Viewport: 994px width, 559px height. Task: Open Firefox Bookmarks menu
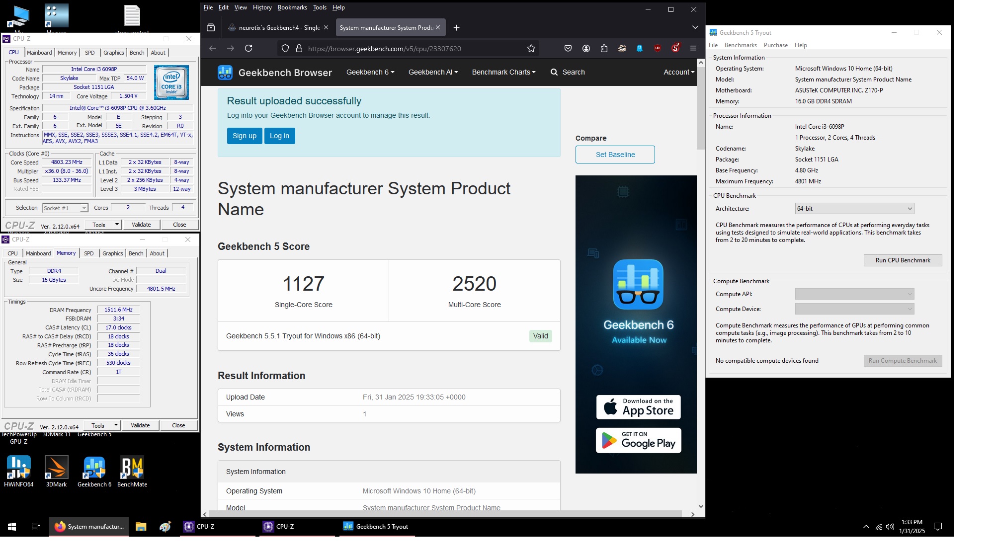292,7
